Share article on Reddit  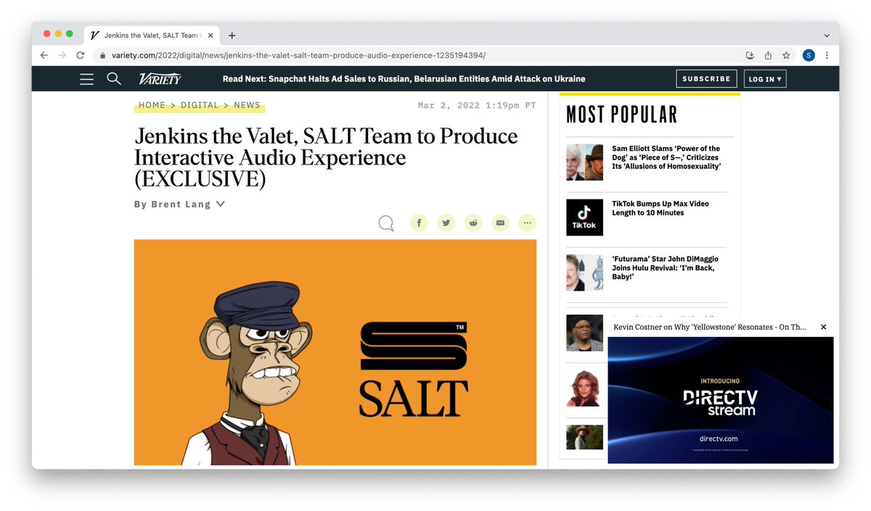point(473,223)
